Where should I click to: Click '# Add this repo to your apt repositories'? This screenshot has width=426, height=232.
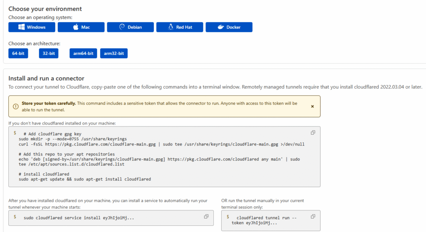click(x=67, y=154)
